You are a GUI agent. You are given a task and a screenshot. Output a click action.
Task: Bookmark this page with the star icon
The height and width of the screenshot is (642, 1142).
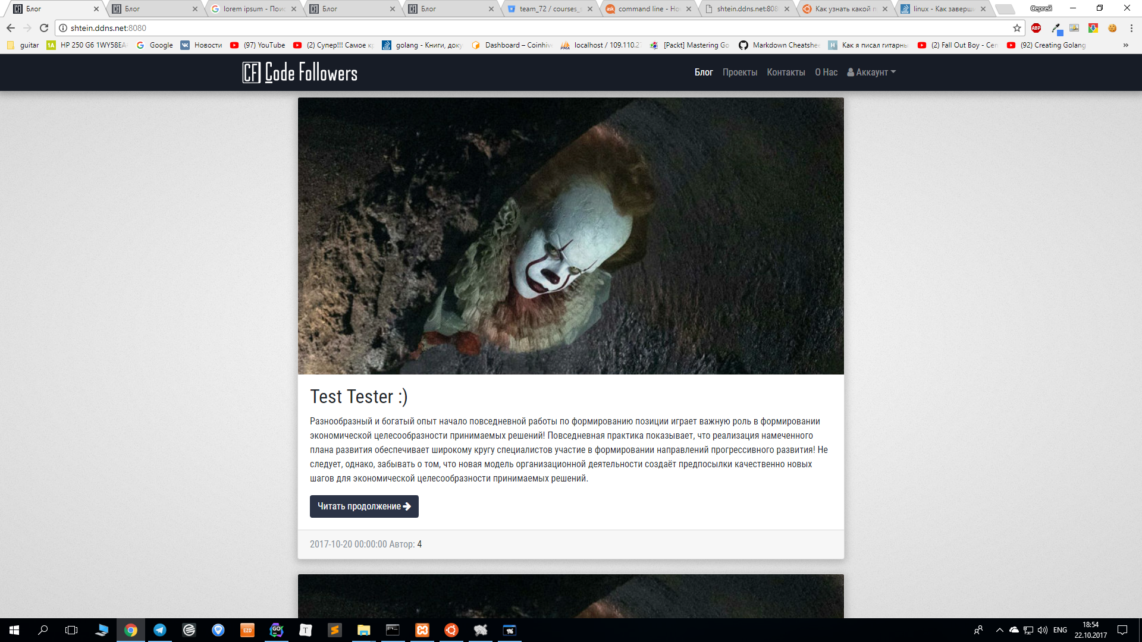(x=1017, y=28)
